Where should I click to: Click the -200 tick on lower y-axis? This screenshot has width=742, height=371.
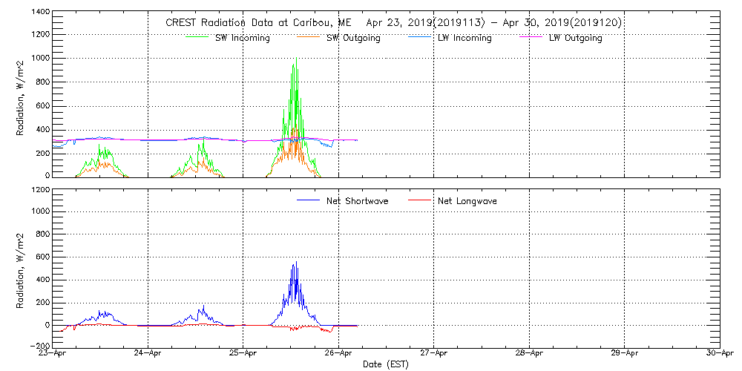point(39,346)
